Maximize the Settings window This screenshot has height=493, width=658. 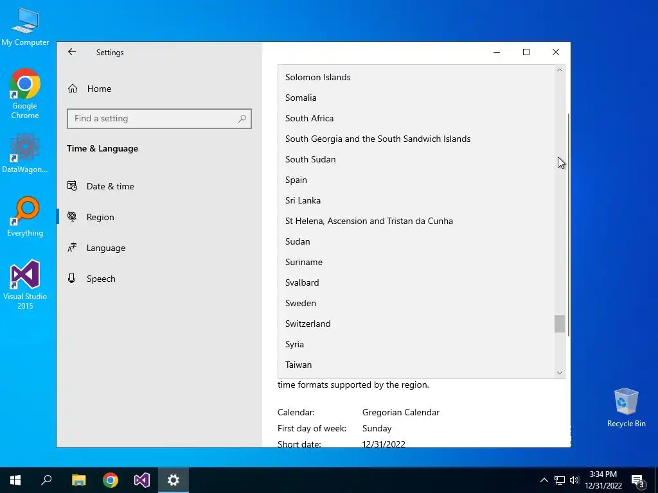[x=526, y=52]
